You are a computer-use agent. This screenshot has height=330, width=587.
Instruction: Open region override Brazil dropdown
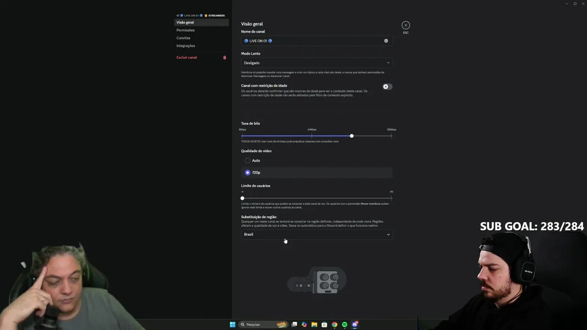[x=316, y=234]
